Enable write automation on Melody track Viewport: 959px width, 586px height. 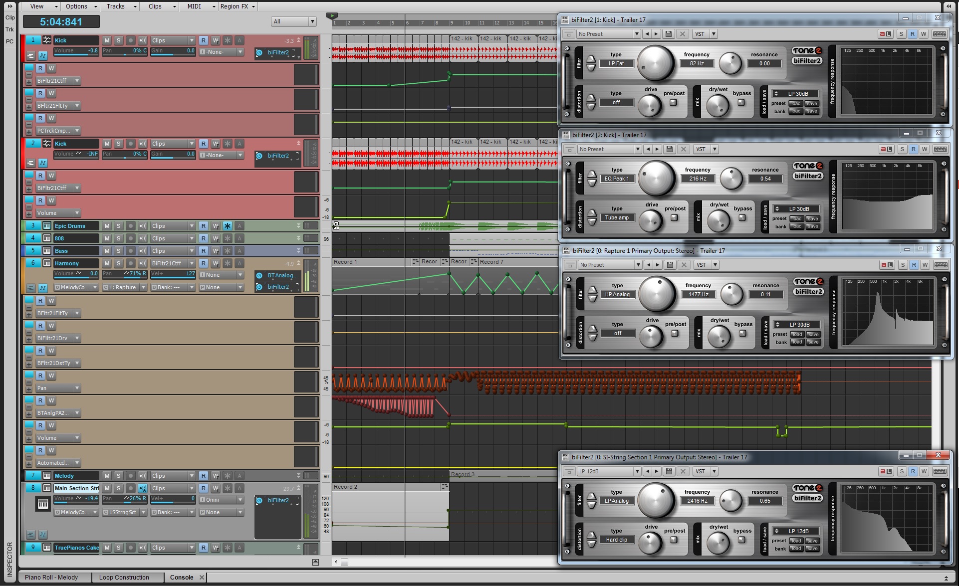pyautogui.click(x=216, y=476)
